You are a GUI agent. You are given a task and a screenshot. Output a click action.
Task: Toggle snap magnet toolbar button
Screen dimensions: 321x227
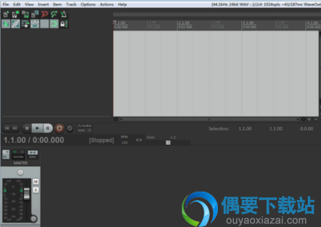[54, 24]
